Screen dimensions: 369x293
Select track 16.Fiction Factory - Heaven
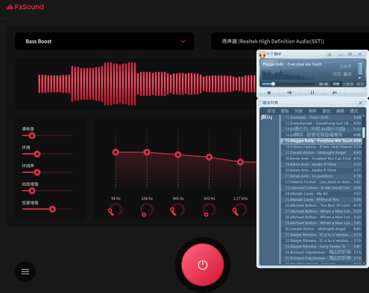click(321, 147)
